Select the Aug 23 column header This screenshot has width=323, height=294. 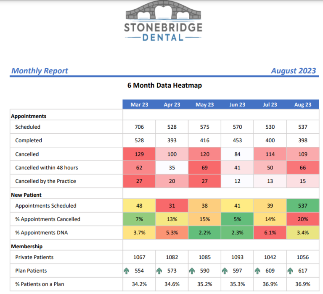(302, 105)
